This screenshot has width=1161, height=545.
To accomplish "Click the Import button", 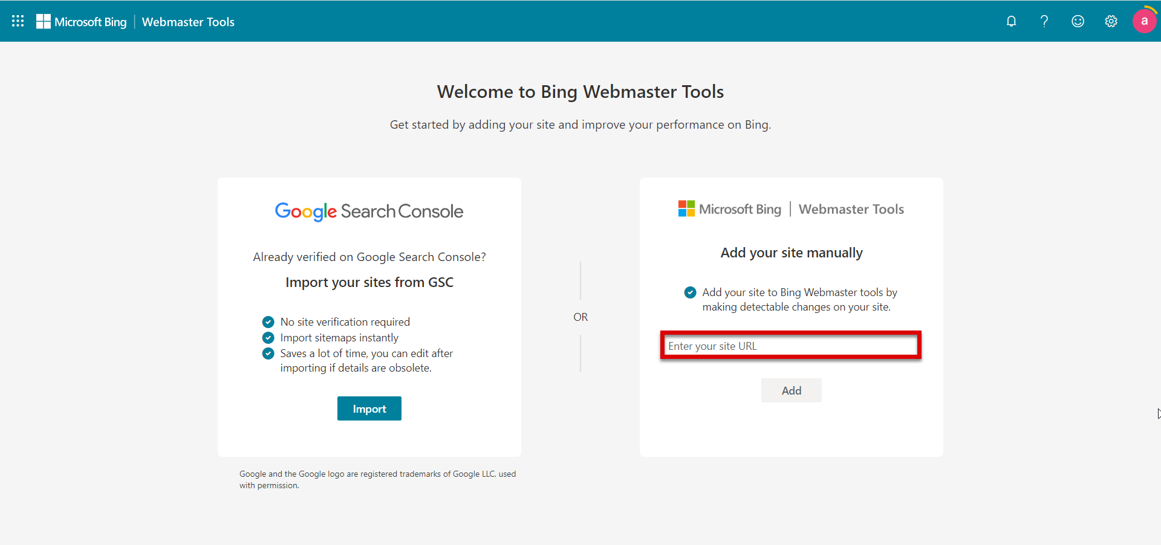I will [x=369, y=408].
